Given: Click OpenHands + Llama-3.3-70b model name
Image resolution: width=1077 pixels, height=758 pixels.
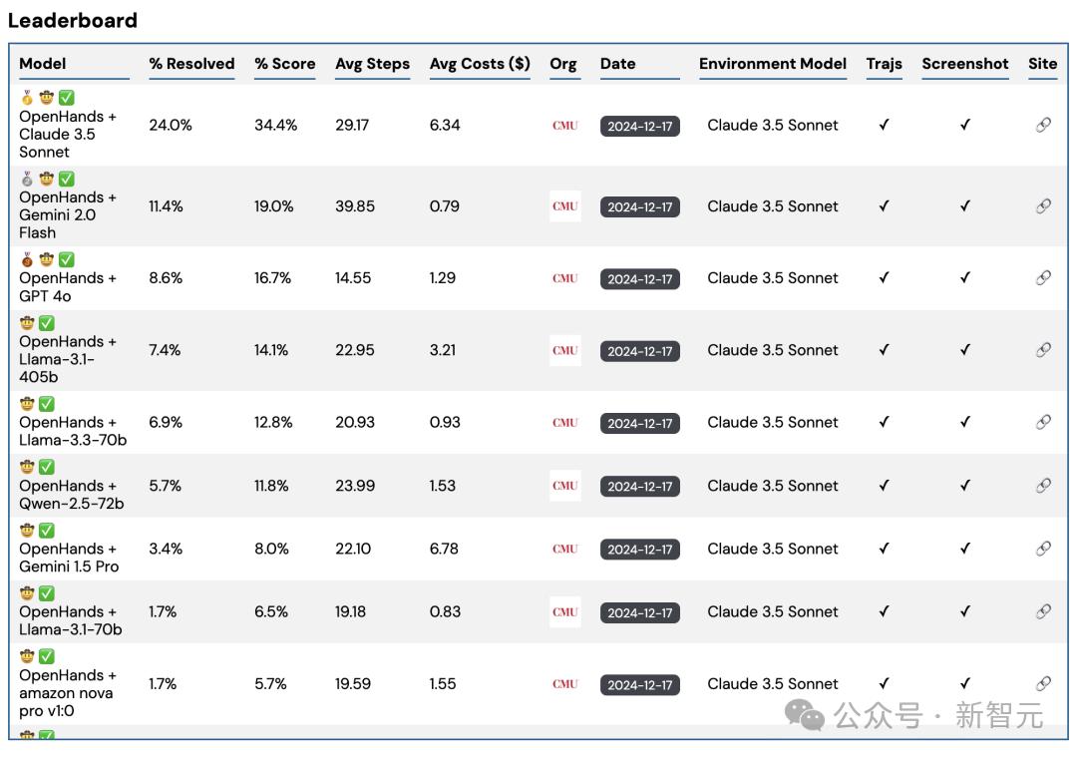Looking at the screenshot, I should click(72, 431).
